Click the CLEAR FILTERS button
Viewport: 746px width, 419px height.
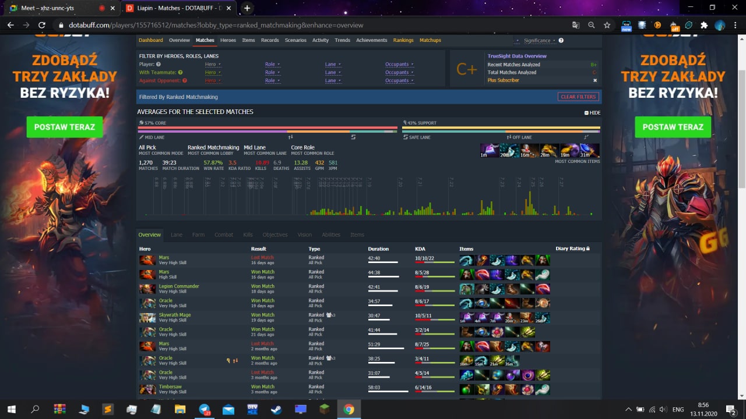578,97
